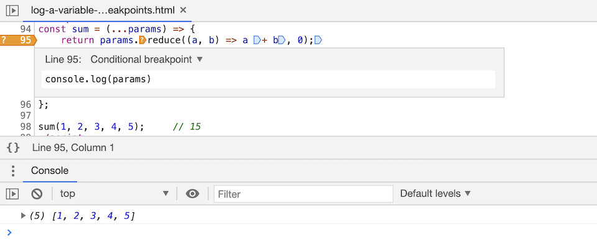Screen dimensions: 597x241
Task: Clear console with the ban icon
Action: click(x=37, y=194)
